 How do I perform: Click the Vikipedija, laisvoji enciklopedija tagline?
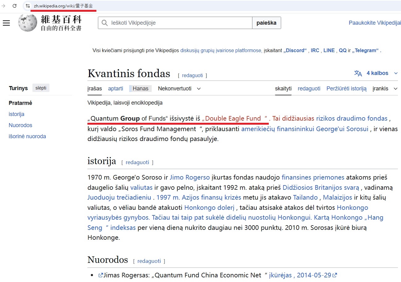pyautogui.click(x=125, y=103)
